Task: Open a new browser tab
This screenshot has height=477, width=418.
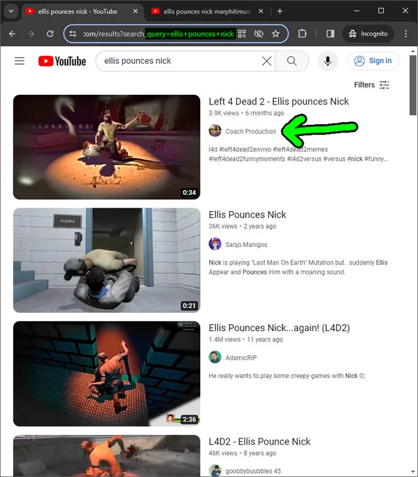Action: [x=280, y=11]
